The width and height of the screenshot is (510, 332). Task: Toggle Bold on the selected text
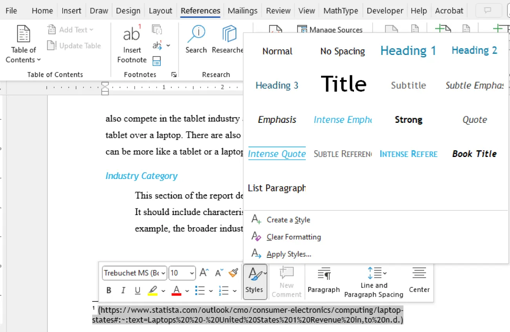[x=109, y=290]
